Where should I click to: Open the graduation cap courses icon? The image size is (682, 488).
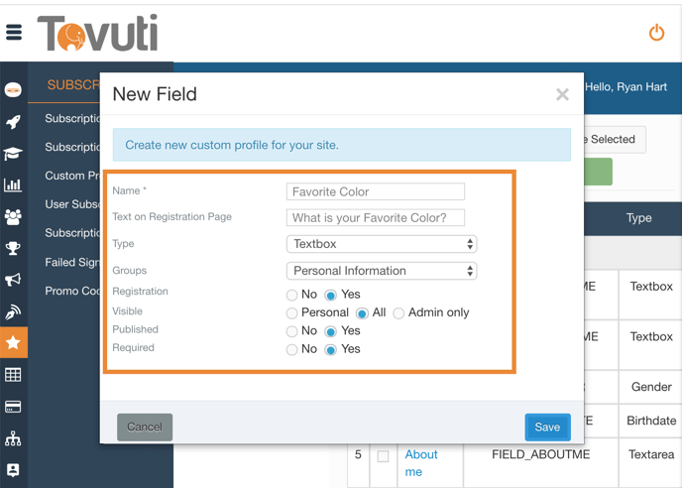click(13, 154)
